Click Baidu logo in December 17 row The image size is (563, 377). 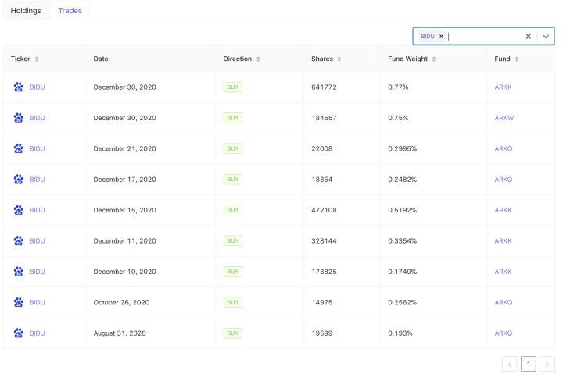pos(18,180)
